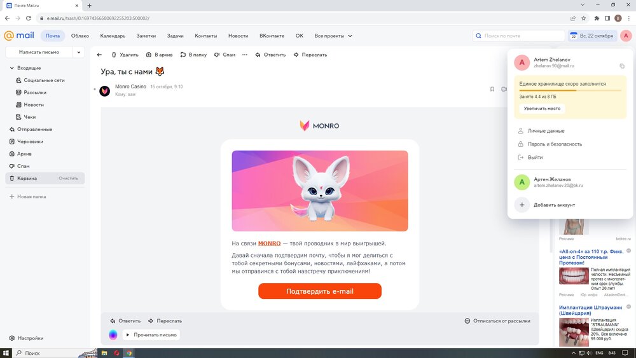Open the Заметки tab
Image resolution: width=636 pixels, height=358 pixels.
pyautogui.click(x=146, y=36)
